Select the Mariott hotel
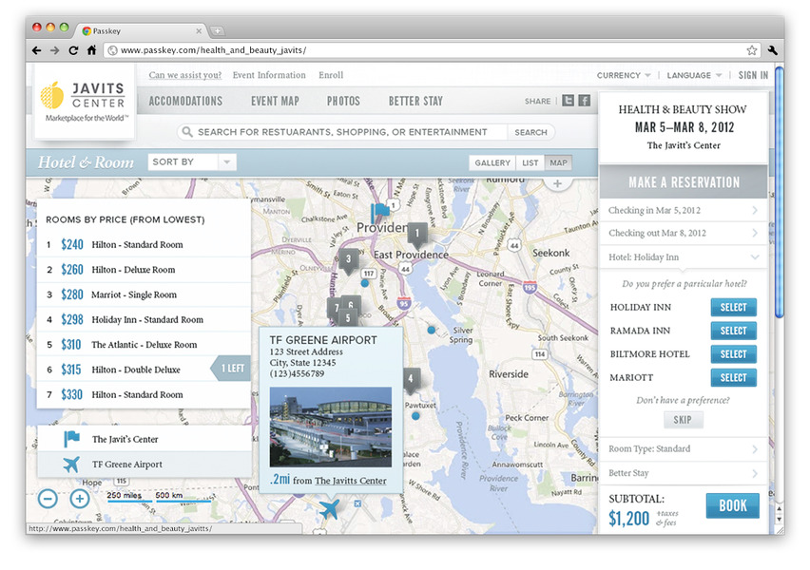 (734, 377)
